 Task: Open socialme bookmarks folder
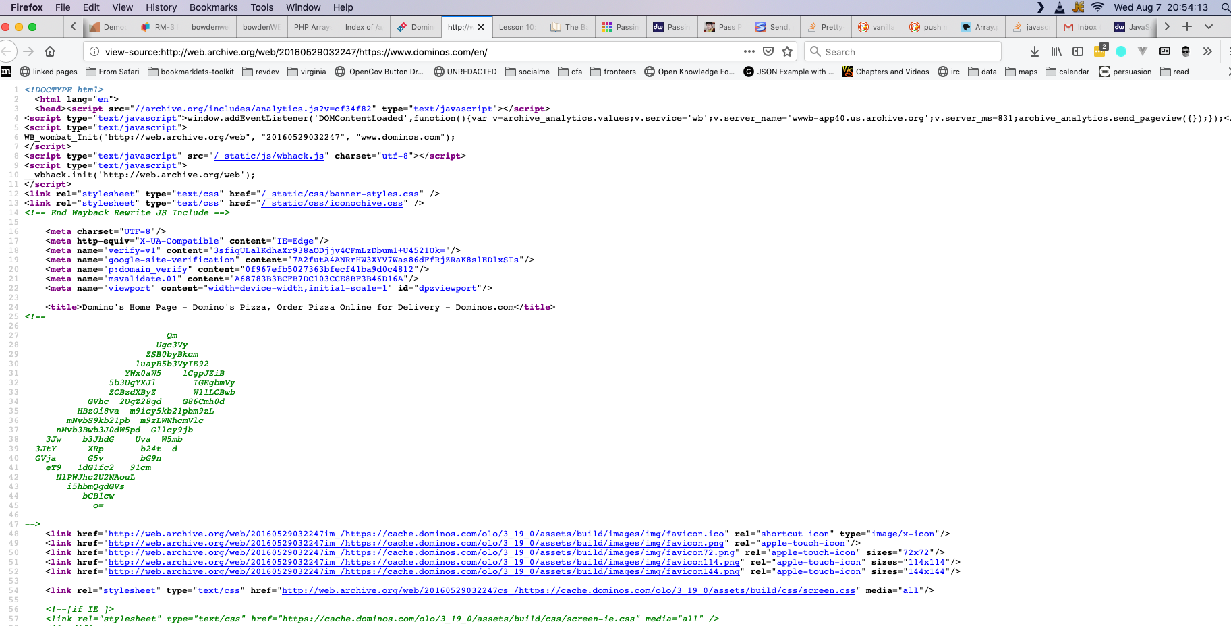click(527, 72)
